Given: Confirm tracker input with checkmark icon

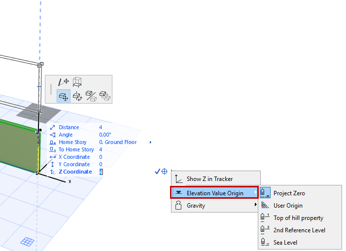Looking at the screenshot, I should (x=157, y=171).
